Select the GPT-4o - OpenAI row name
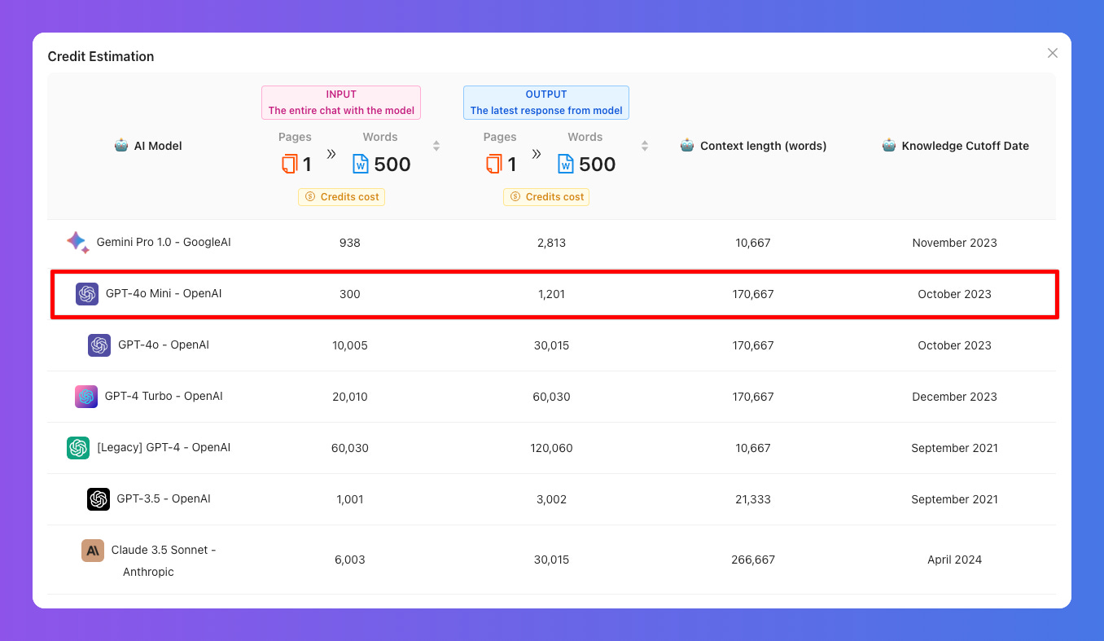Image resolution: width=1104 pixels, height=641 pixels. 164,345
